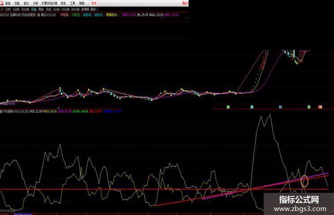This screenshot has width=334, height=215.
Task: Switch to the 周线 weekly period
Action: pyautogui.click(x=41, y=9)
